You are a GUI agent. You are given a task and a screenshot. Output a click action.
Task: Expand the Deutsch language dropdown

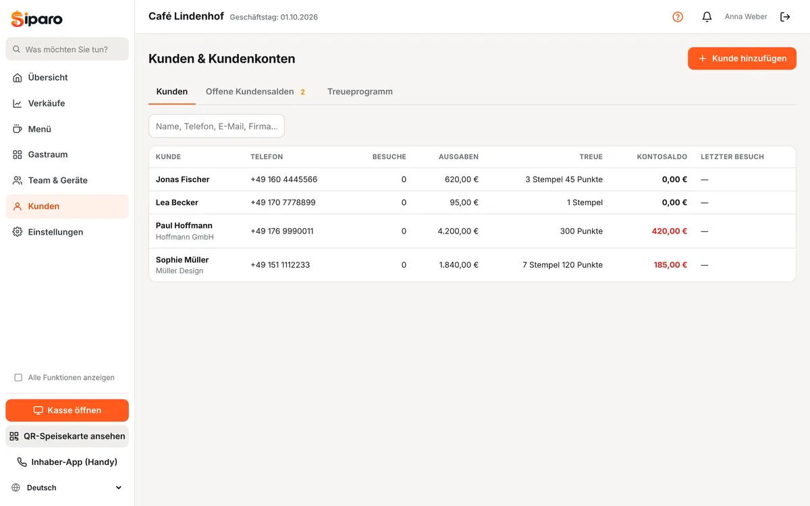click(67, 488)
